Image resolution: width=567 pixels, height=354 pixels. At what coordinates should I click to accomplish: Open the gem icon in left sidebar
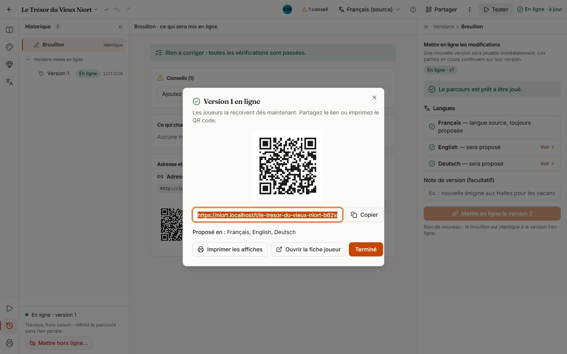pos(9,65)
